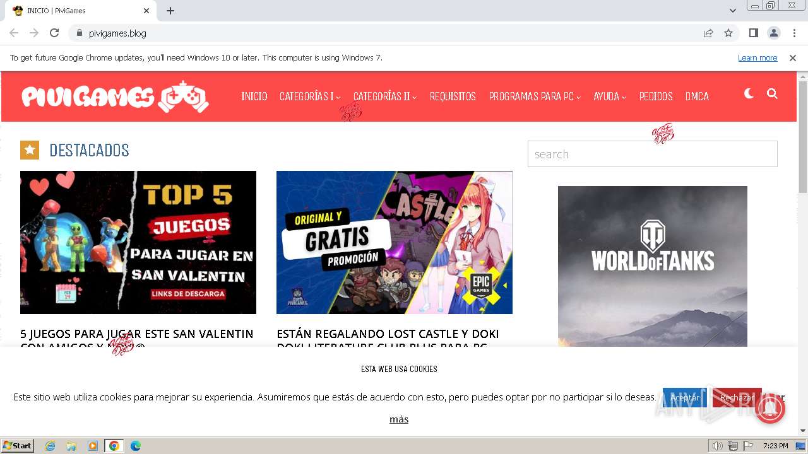
Task: Open Action Center flag icon
Action: click(748, 446)
